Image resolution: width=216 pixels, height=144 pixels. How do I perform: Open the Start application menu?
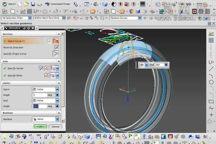[9, 4]
